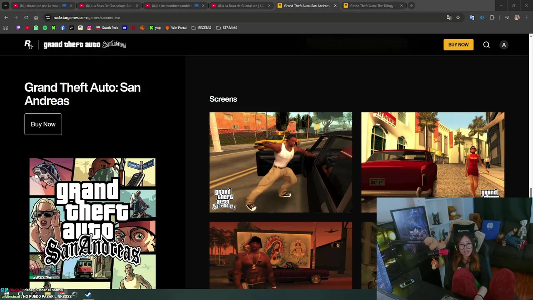The height and width of the screenshot is (300, 533).
Task: Open the Chrome three-dot menu
Action: tap(526, 17)
